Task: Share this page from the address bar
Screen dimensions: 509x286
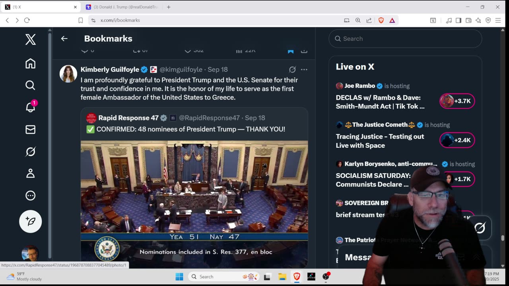Action: tap(369, 20)
